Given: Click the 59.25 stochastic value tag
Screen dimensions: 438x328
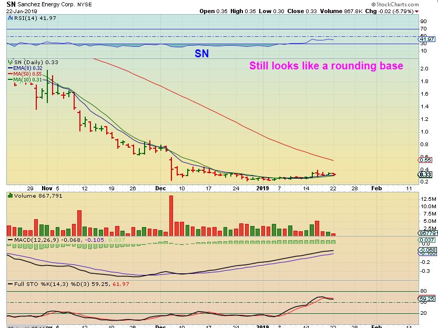Looking at the screenshot, I should 427,299.
